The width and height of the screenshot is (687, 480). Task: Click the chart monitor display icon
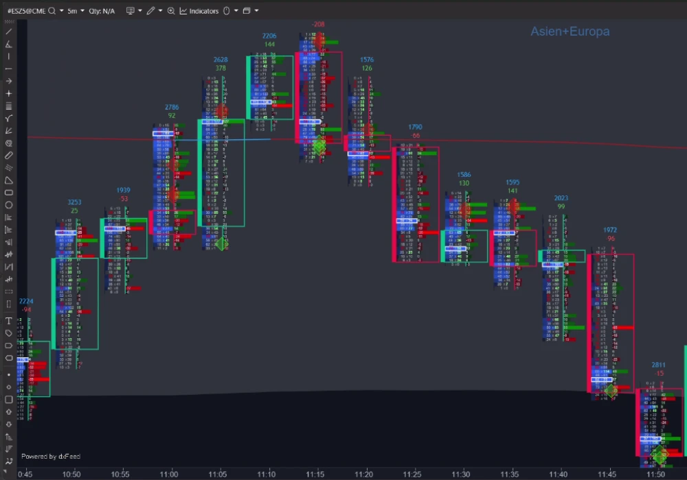[x=130, y=11]
